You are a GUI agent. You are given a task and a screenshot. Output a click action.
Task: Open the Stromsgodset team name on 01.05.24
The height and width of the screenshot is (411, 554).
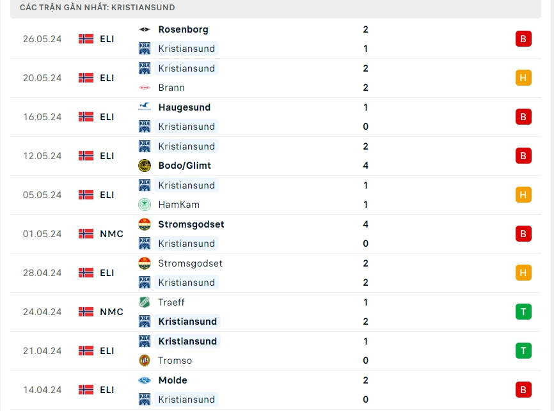[191, 224]
